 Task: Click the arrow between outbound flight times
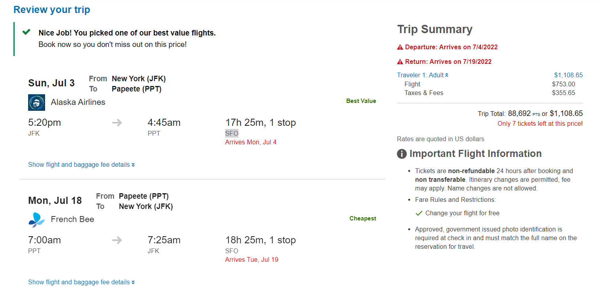117,123
